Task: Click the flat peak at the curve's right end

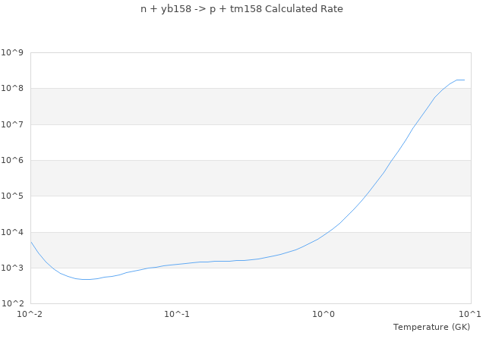Action: (460, 80)
